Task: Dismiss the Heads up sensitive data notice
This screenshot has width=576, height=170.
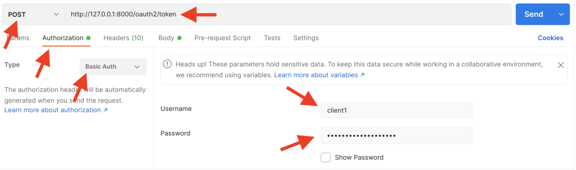Action: click(x=561, y=65)
